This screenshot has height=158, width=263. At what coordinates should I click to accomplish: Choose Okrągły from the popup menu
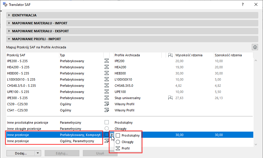coord(128,142)
